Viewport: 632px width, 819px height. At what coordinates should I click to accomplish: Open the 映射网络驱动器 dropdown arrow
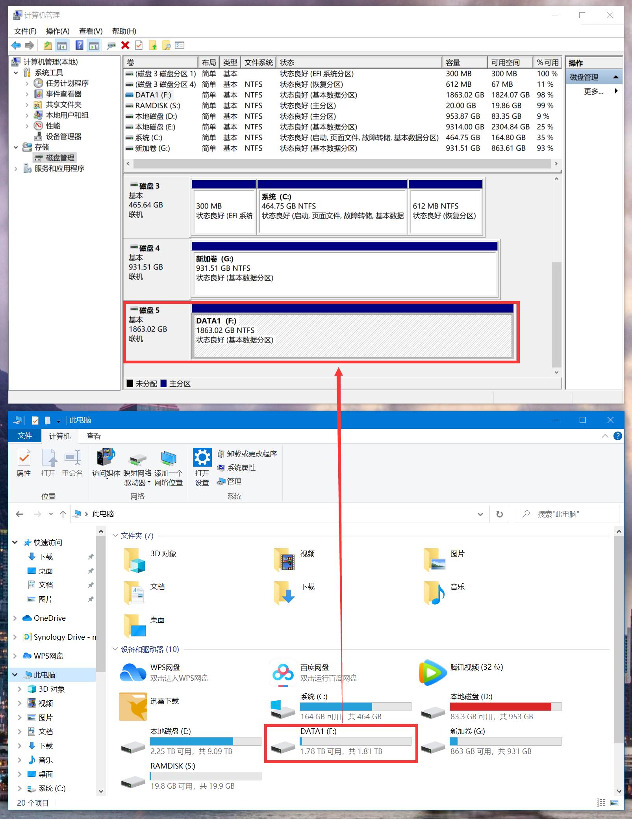point(149,482)
